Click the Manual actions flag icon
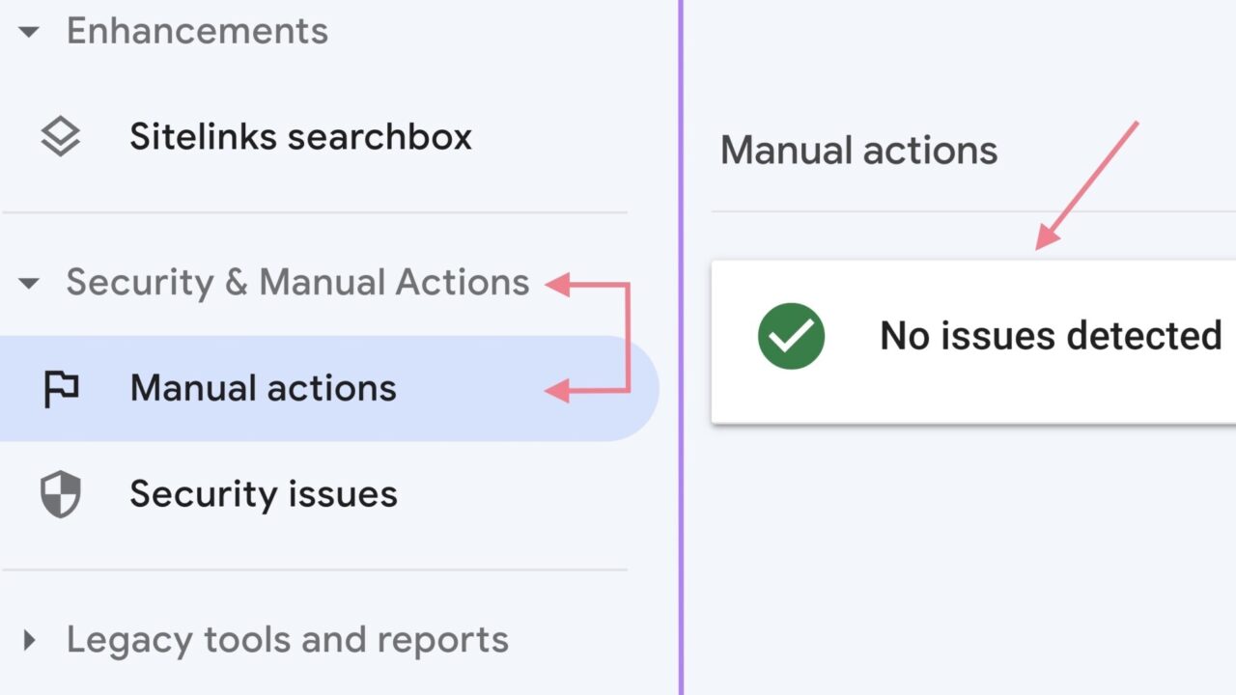The width and height of the screenshot is (1236, 695). pos(61,389)
